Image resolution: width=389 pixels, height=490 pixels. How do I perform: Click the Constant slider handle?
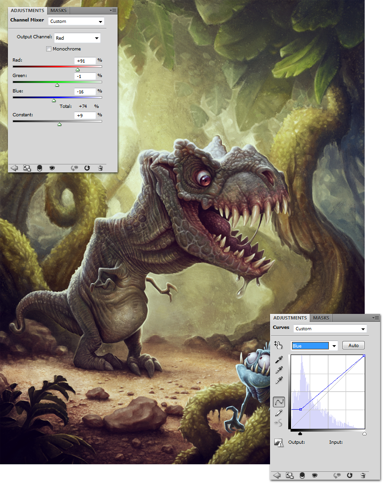click(x=60, y=124)
